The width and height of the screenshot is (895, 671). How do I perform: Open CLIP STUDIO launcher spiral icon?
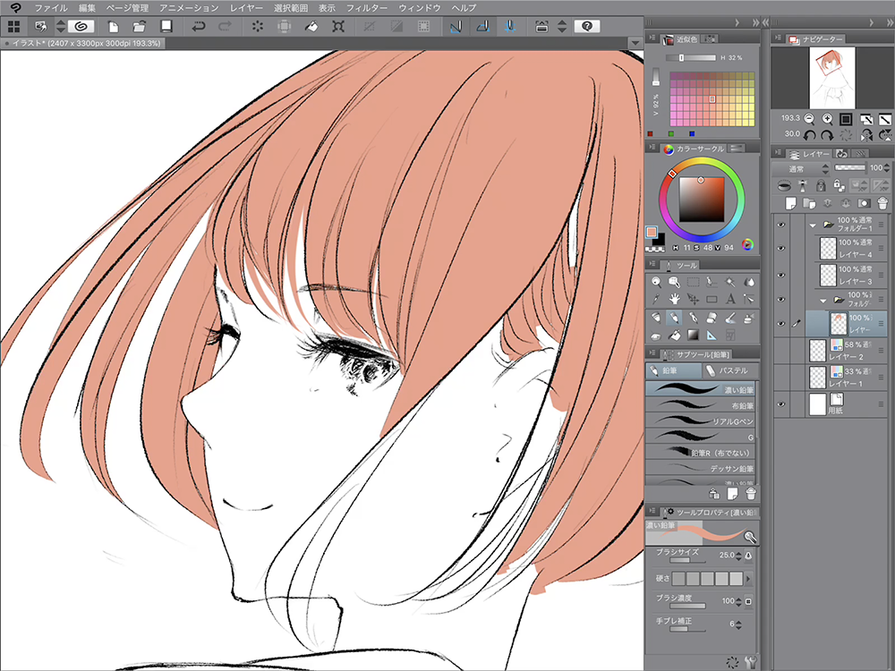(x=81, y=26)
